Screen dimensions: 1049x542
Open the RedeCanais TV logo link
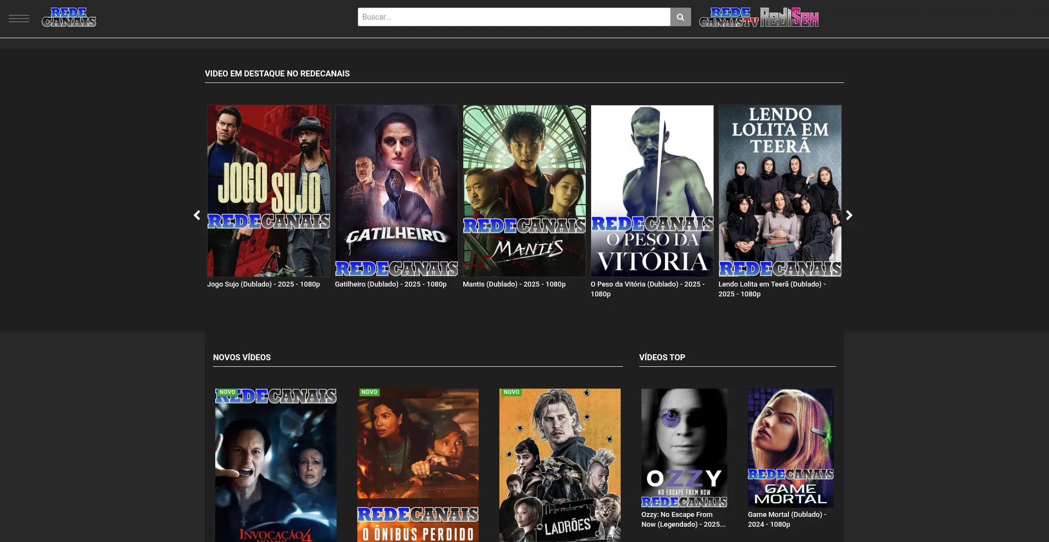click(x=729, y=17)
